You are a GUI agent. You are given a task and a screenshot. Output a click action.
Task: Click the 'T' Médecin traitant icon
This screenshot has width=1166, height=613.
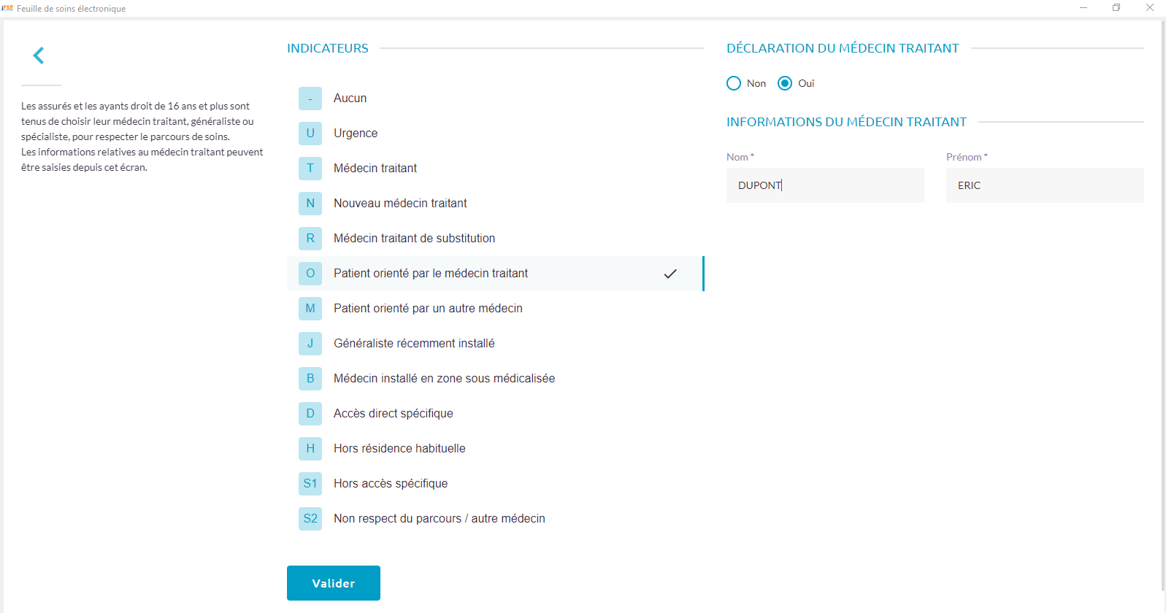pos(310,169)
